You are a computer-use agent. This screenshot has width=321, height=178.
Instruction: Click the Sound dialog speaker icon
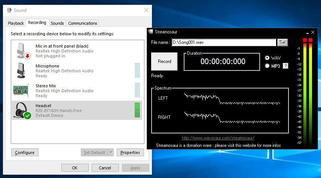point(9,10)
